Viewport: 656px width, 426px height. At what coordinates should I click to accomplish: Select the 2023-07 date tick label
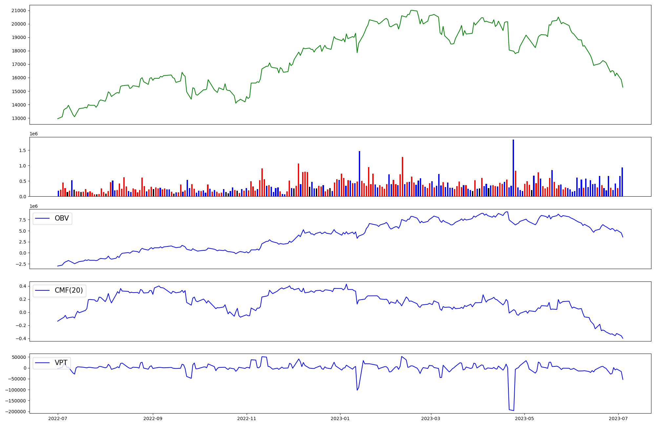point(618,418)
